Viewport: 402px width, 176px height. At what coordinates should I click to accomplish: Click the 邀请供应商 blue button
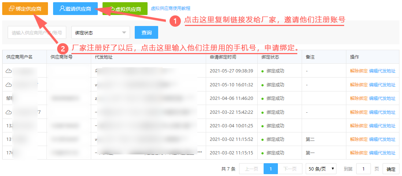tap(75, 9)
